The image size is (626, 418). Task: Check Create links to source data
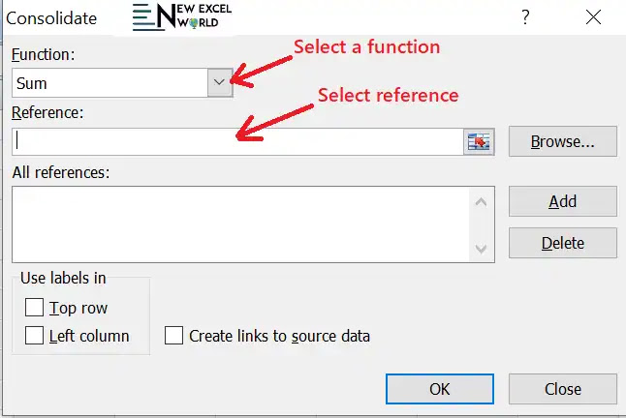(x=173, y=336)
